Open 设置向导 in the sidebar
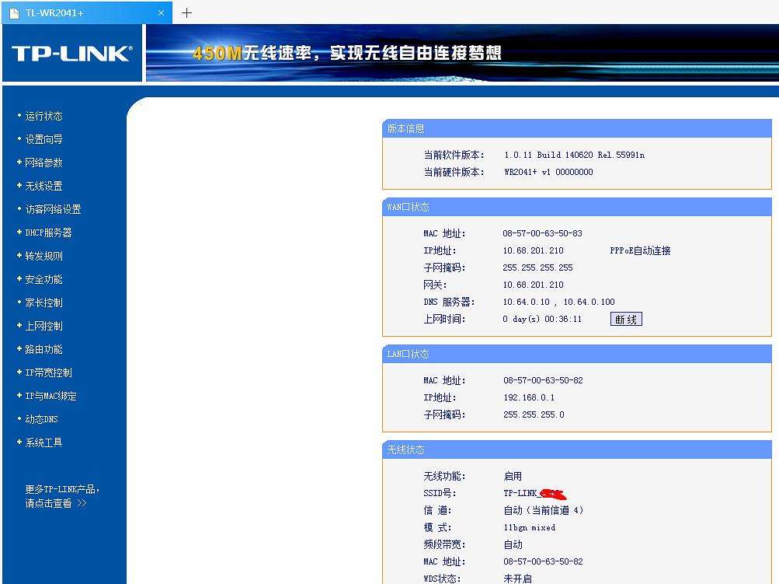The image size is (779, 584). coord(43,139)
